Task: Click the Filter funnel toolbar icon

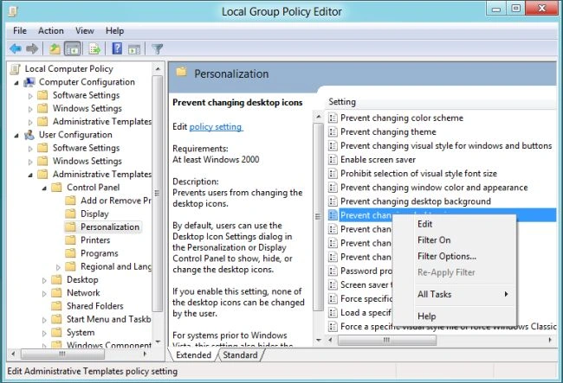Action: coord(158,48)
